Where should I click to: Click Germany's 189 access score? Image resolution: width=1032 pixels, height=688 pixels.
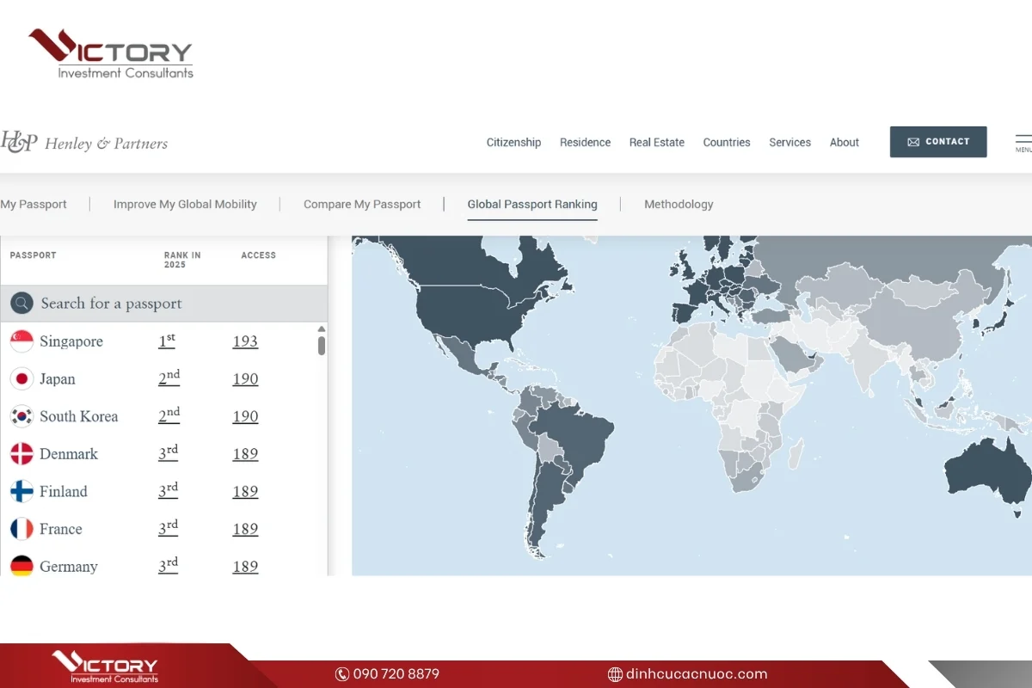pyautogui.click(x=245, y=567)
